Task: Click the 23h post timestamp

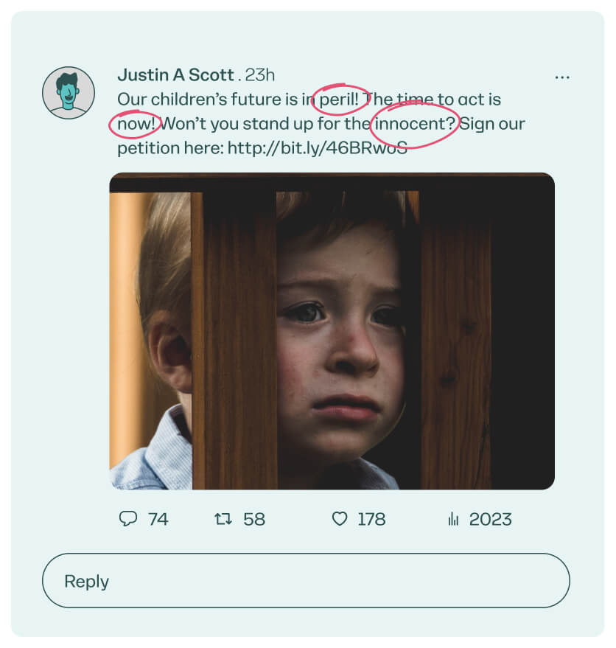Action: (x=259, y=75)
